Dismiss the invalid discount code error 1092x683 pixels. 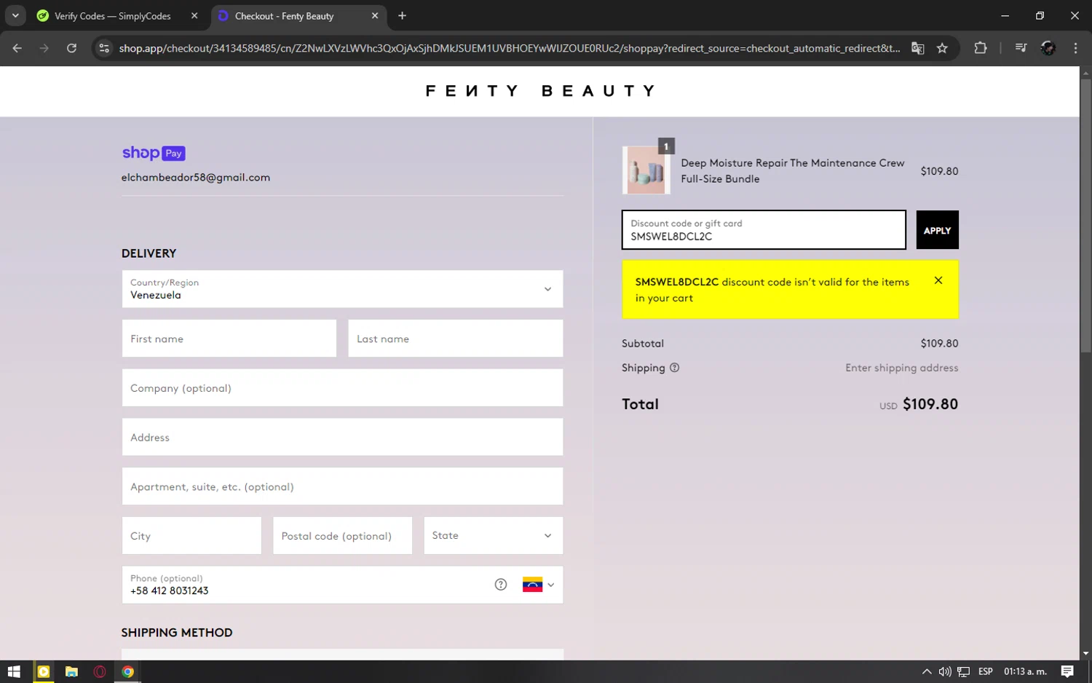point(938,280)
